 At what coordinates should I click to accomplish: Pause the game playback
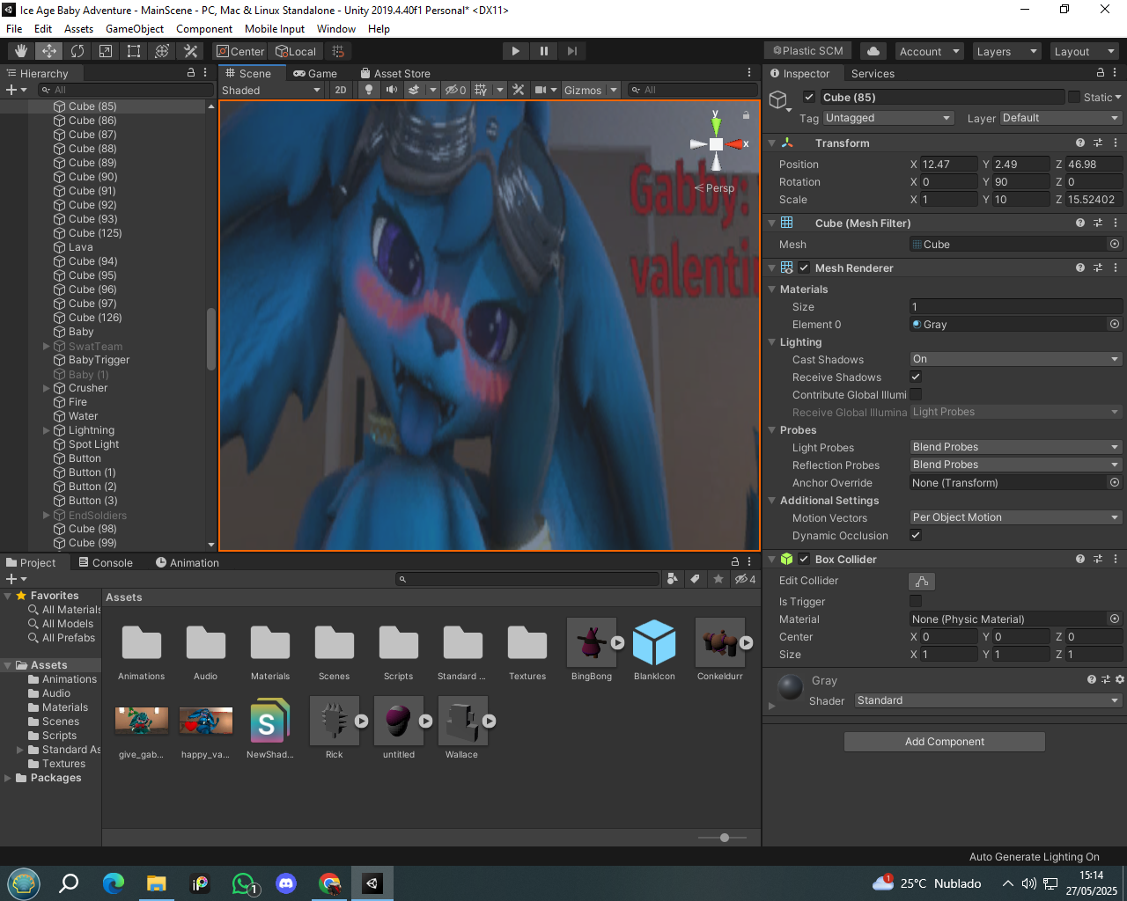point(544,51)
